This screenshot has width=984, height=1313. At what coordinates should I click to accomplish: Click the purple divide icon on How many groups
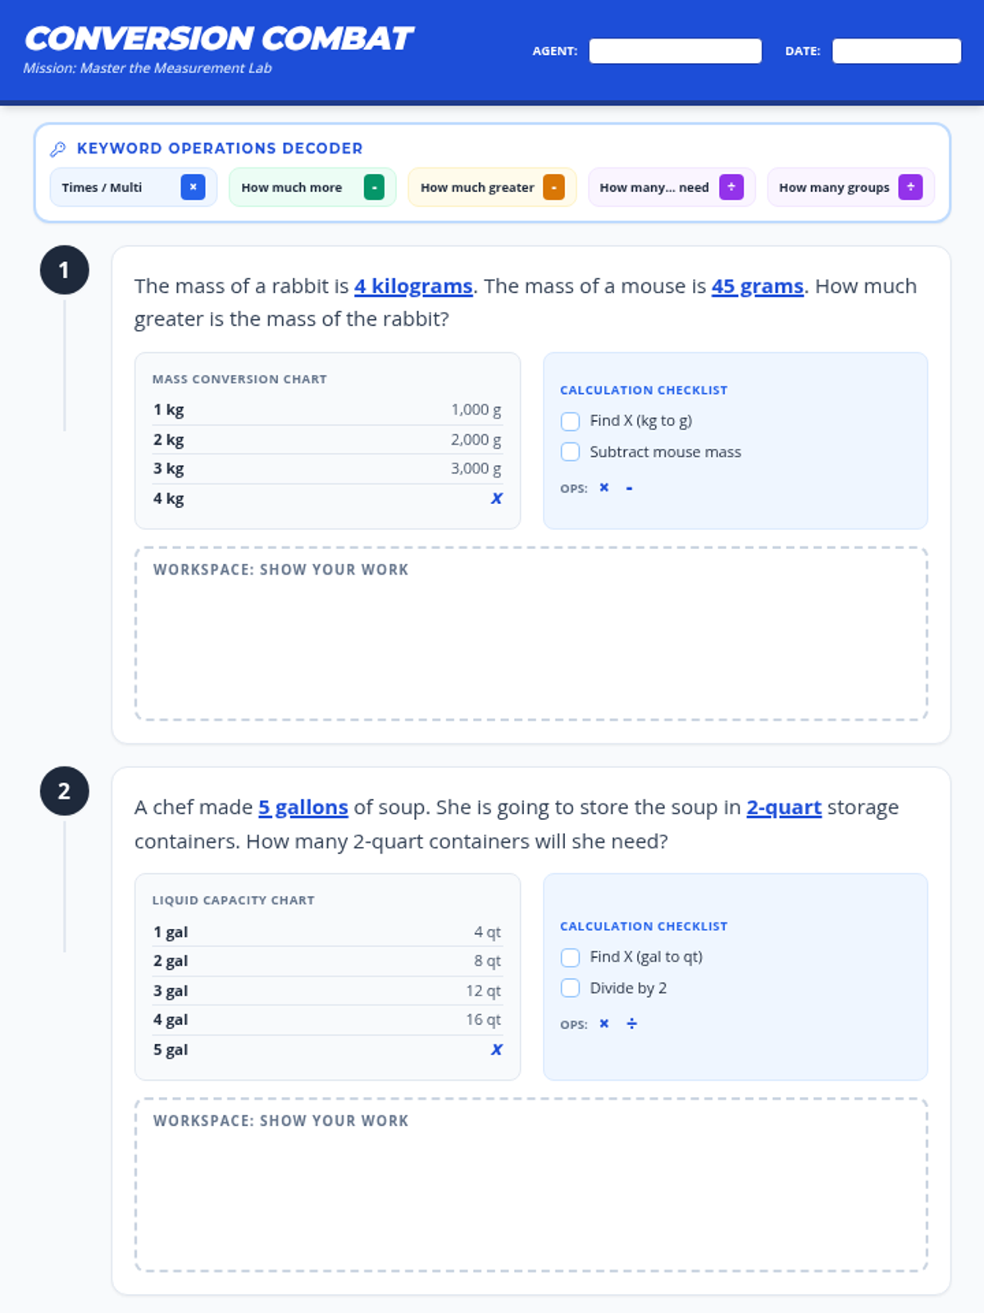(x=910, y=187)
